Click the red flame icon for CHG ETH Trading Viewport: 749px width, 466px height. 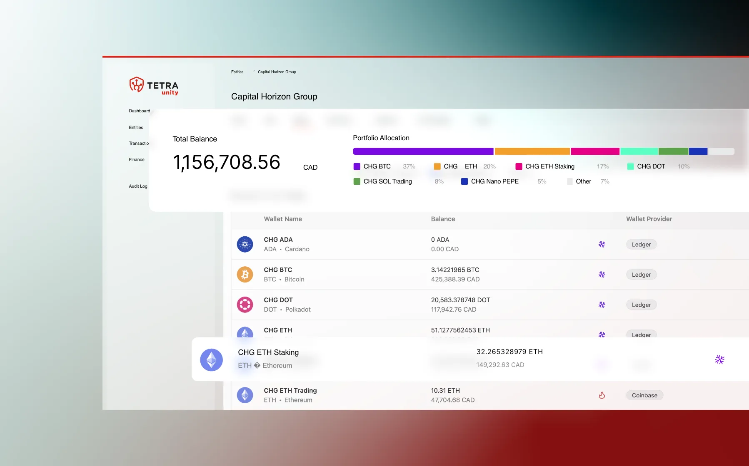tap(602, 395)
